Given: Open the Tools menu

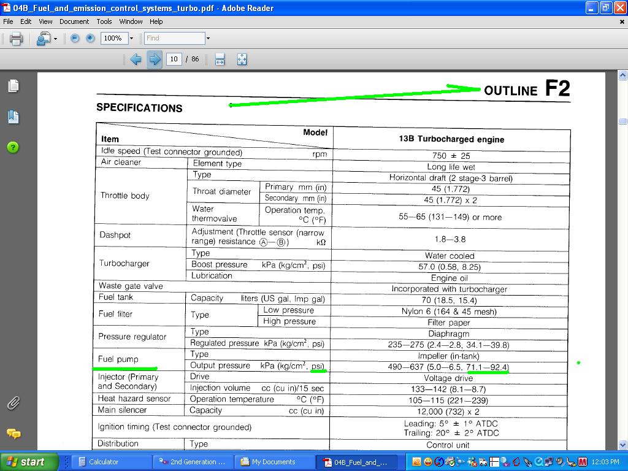Looking at the screenshot, I should tap(104, 21).
